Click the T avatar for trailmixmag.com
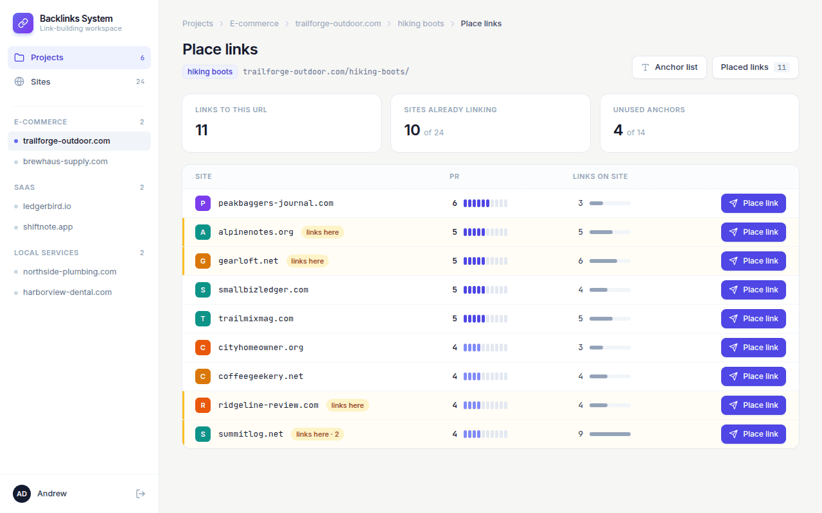Viewport: 822px width, 513px height. [203, 319]
